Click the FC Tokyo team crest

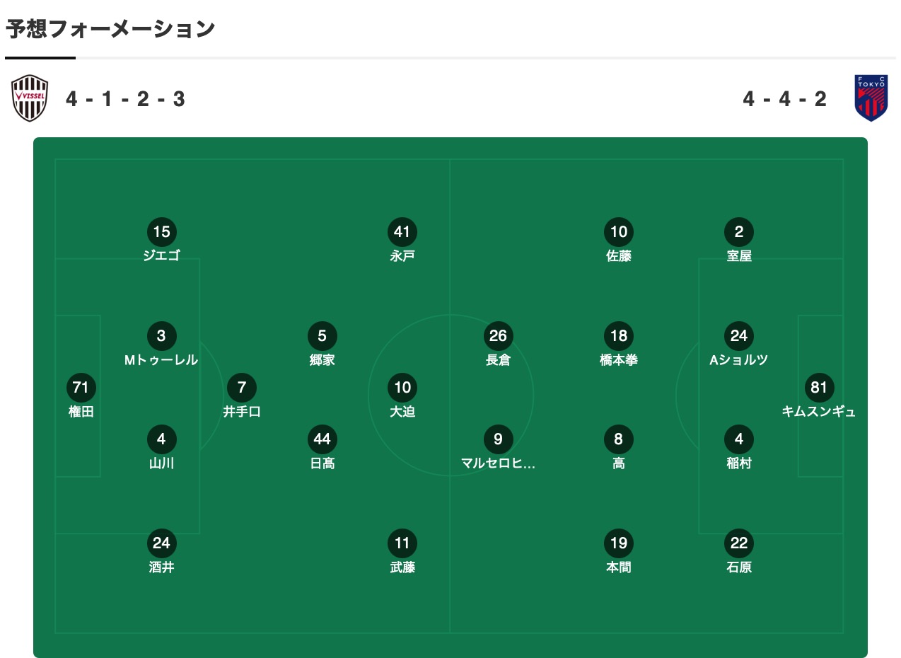click(871, 98)
